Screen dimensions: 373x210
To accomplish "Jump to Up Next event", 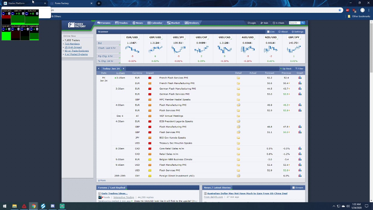I will tap(286, 69).
